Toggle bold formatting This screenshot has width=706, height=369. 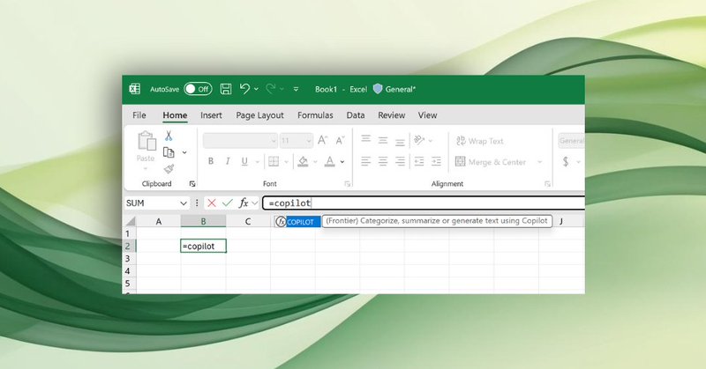[210, 161]
